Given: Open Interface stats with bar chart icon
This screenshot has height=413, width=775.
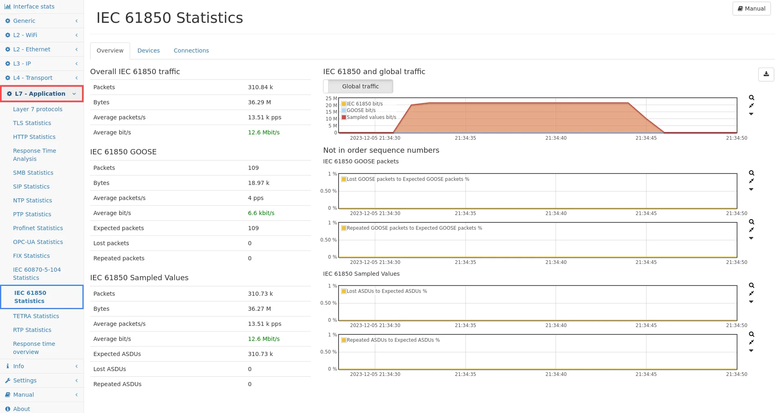Looking at the screenshot, I should [29, 7].
